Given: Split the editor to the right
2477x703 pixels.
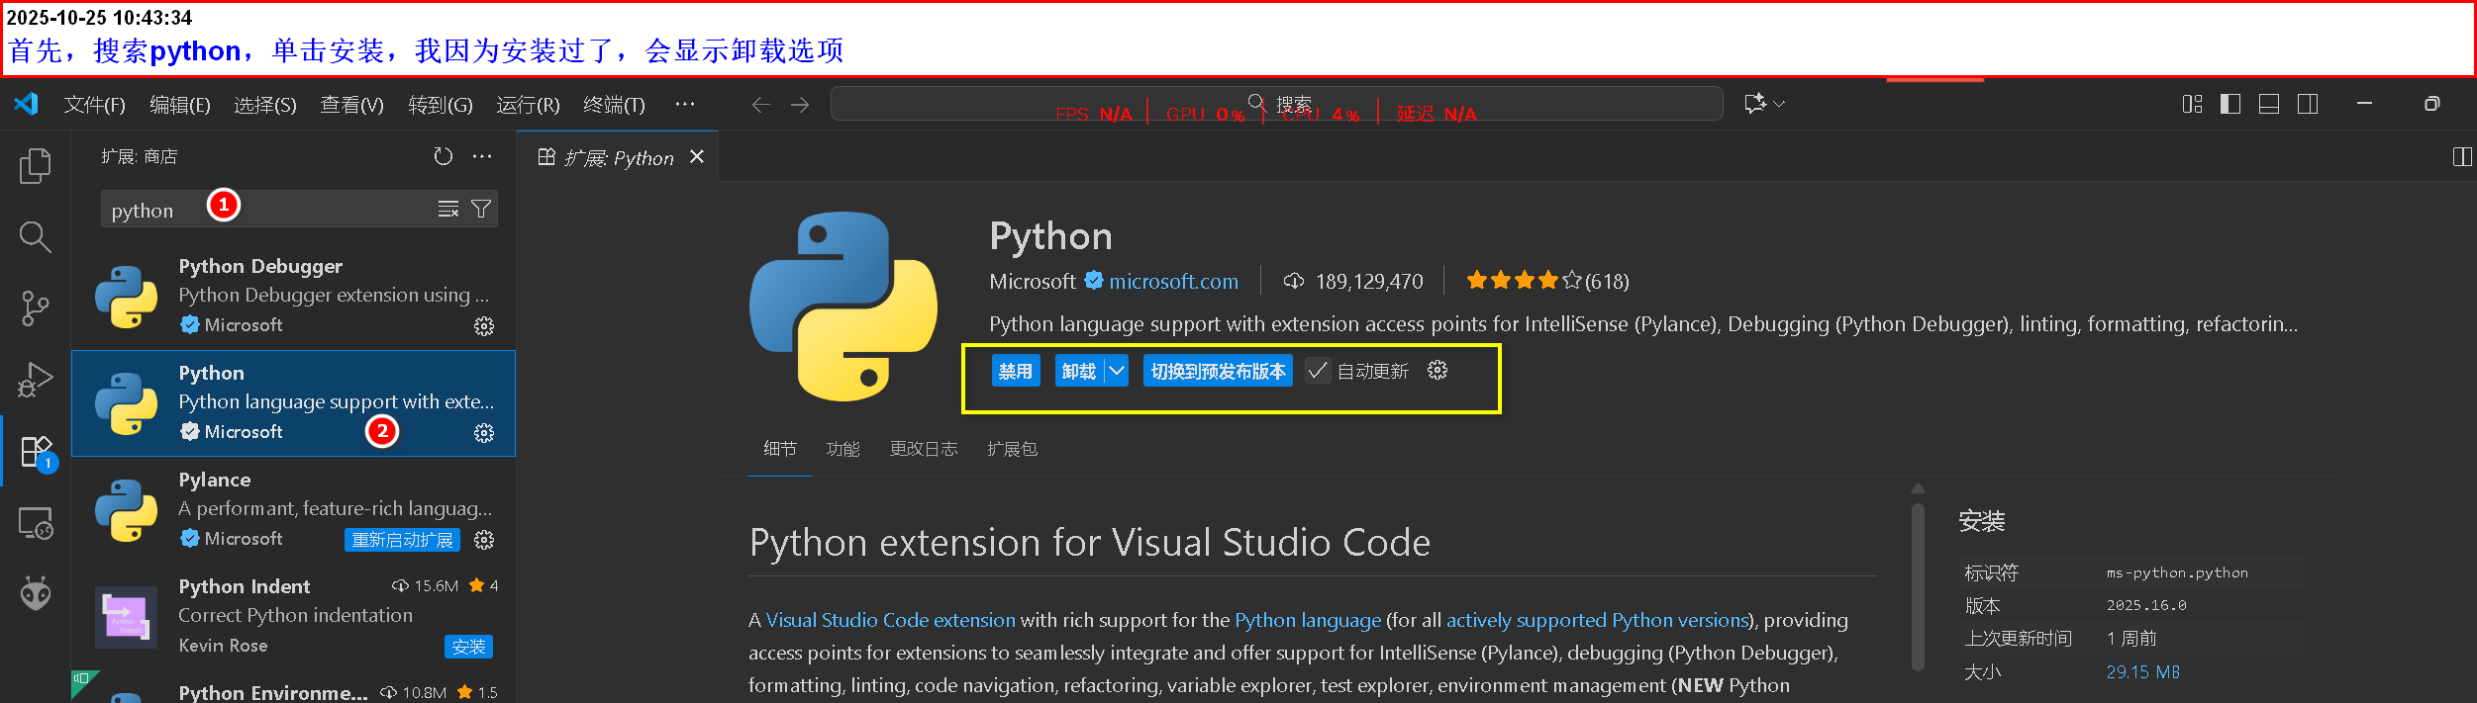Looking at the screenshot, I should click(x=2462, y=157).
